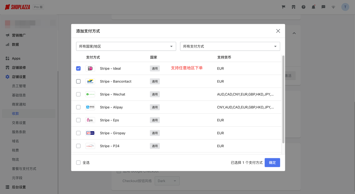Open 物流 in sidebar

click(x=16, y=159)
